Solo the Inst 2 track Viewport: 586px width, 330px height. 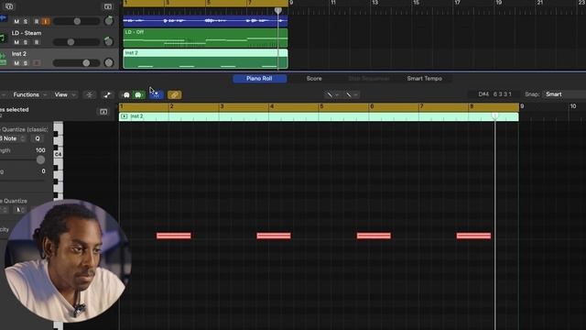tap(26, 63)
